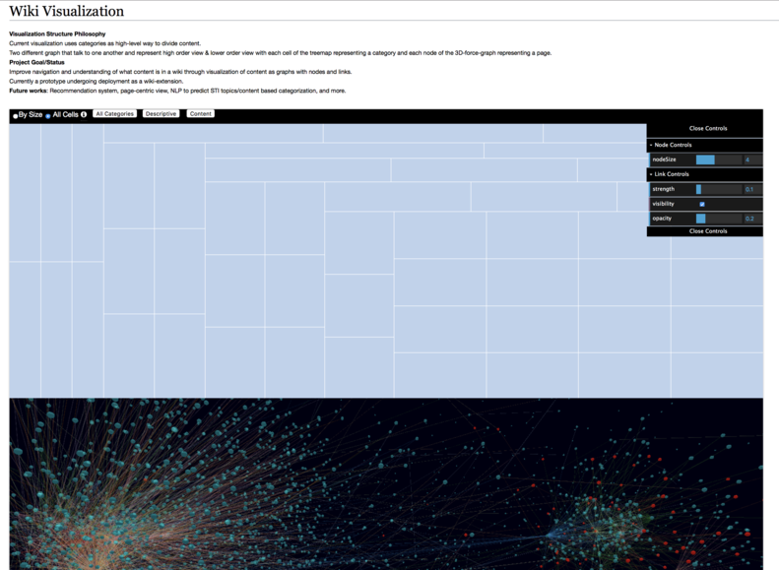Click the All Categories button

pyautogui.click(x=115, y=113)
